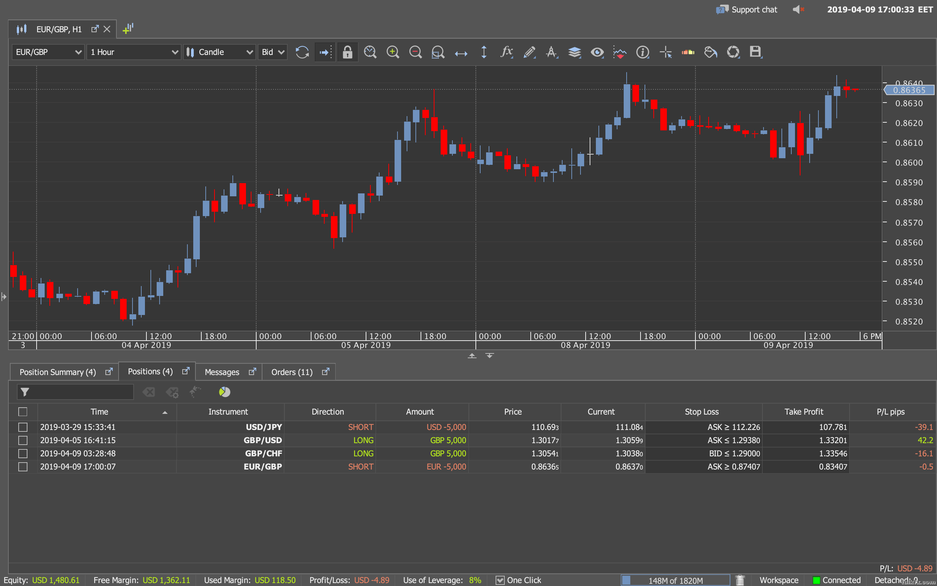Screen dimensions: 937x586
Task: Click the information icon in toolbar
Action: click(x=643, y=52)
